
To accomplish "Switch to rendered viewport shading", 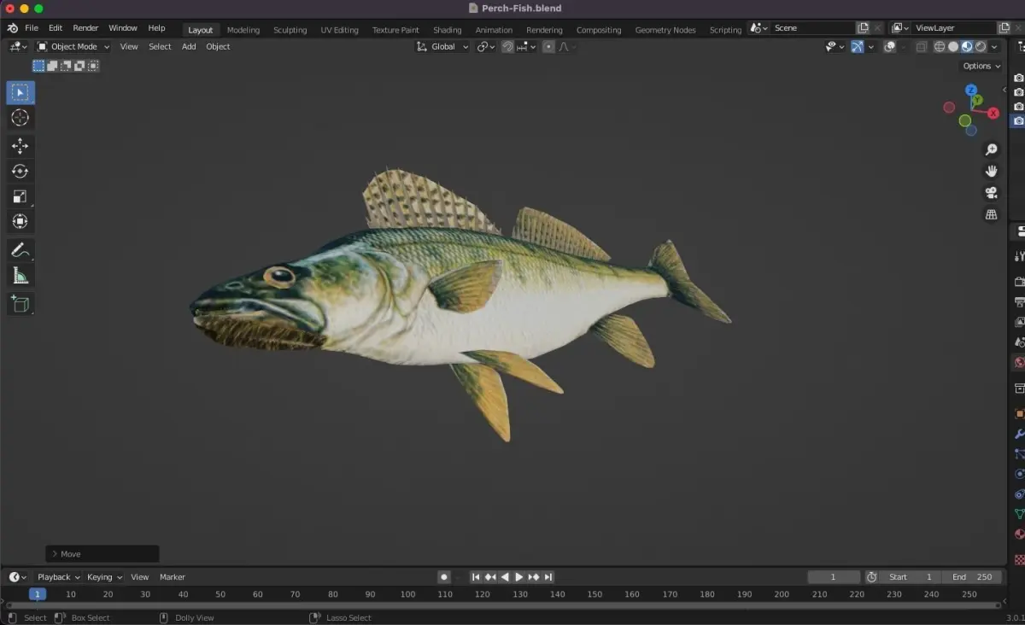I will click(981, 47).
